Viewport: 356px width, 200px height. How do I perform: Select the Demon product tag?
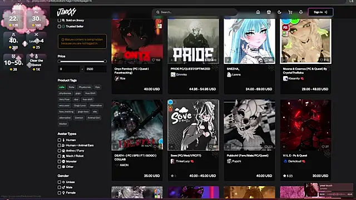tap(79, 118)
